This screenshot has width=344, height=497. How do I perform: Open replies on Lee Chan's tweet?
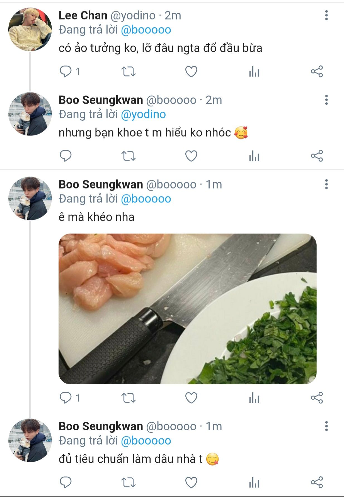pos(66,71)
